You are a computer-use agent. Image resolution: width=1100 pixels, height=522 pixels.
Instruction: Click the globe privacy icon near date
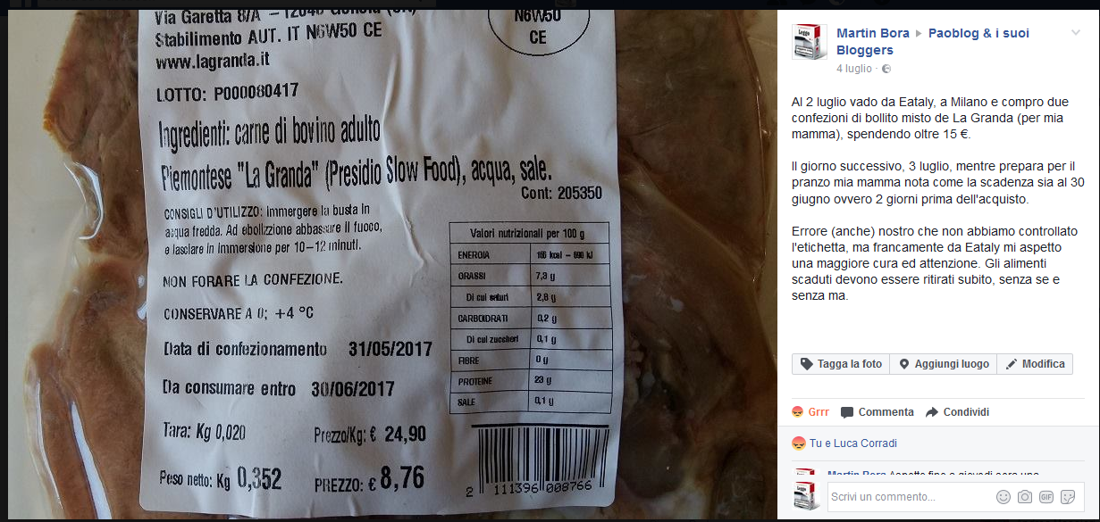(886, 69)
